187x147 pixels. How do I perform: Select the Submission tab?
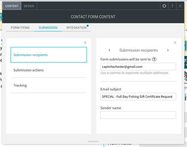pos(48,28)
